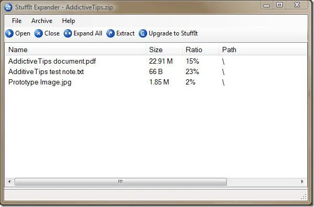Click the Extract label
The width and height of the screenshot is (314, 207).
click(x=125, y=33)
